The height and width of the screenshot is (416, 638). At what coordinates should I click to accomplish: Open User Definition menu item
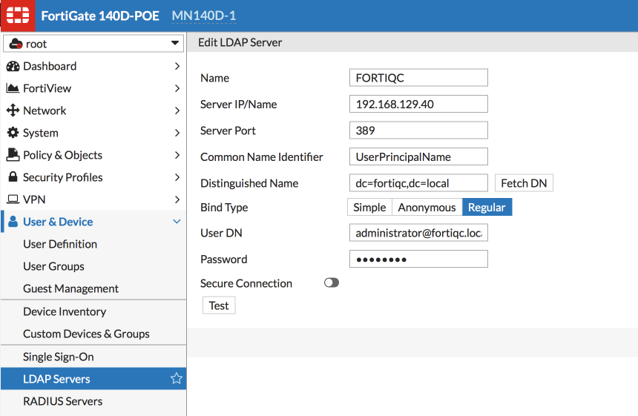click(x=93, y=244)
